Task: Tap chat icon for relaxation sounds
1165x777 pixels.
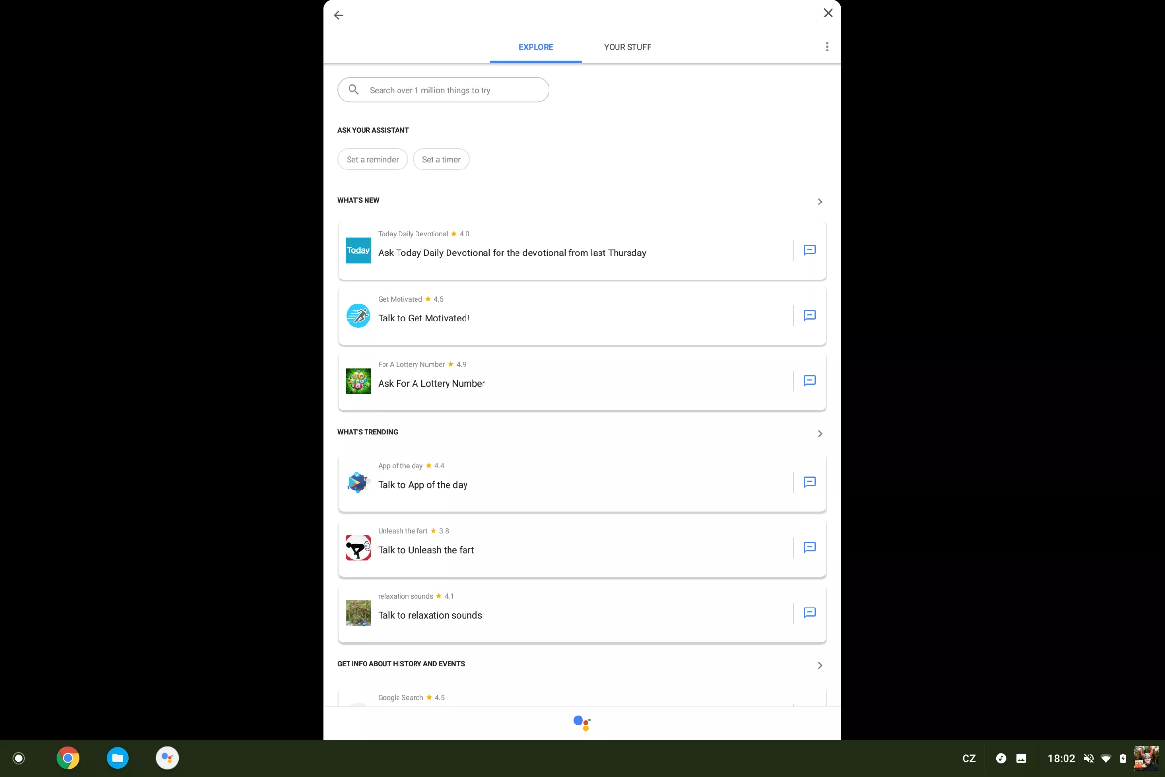Action: (x=809, y=613)
